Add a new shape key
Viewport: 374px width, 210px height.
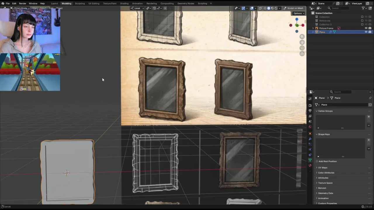[369, 140]
